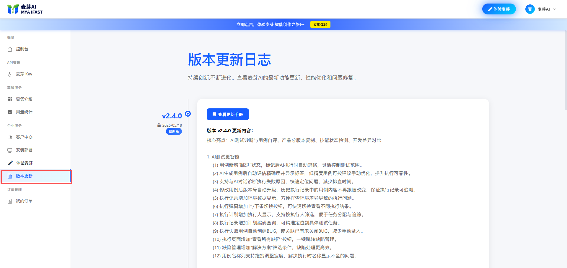Viewport: 567px width, 268px height.
Task: Click the 安装部署 monitor icon
Action: tap(10, 150)
